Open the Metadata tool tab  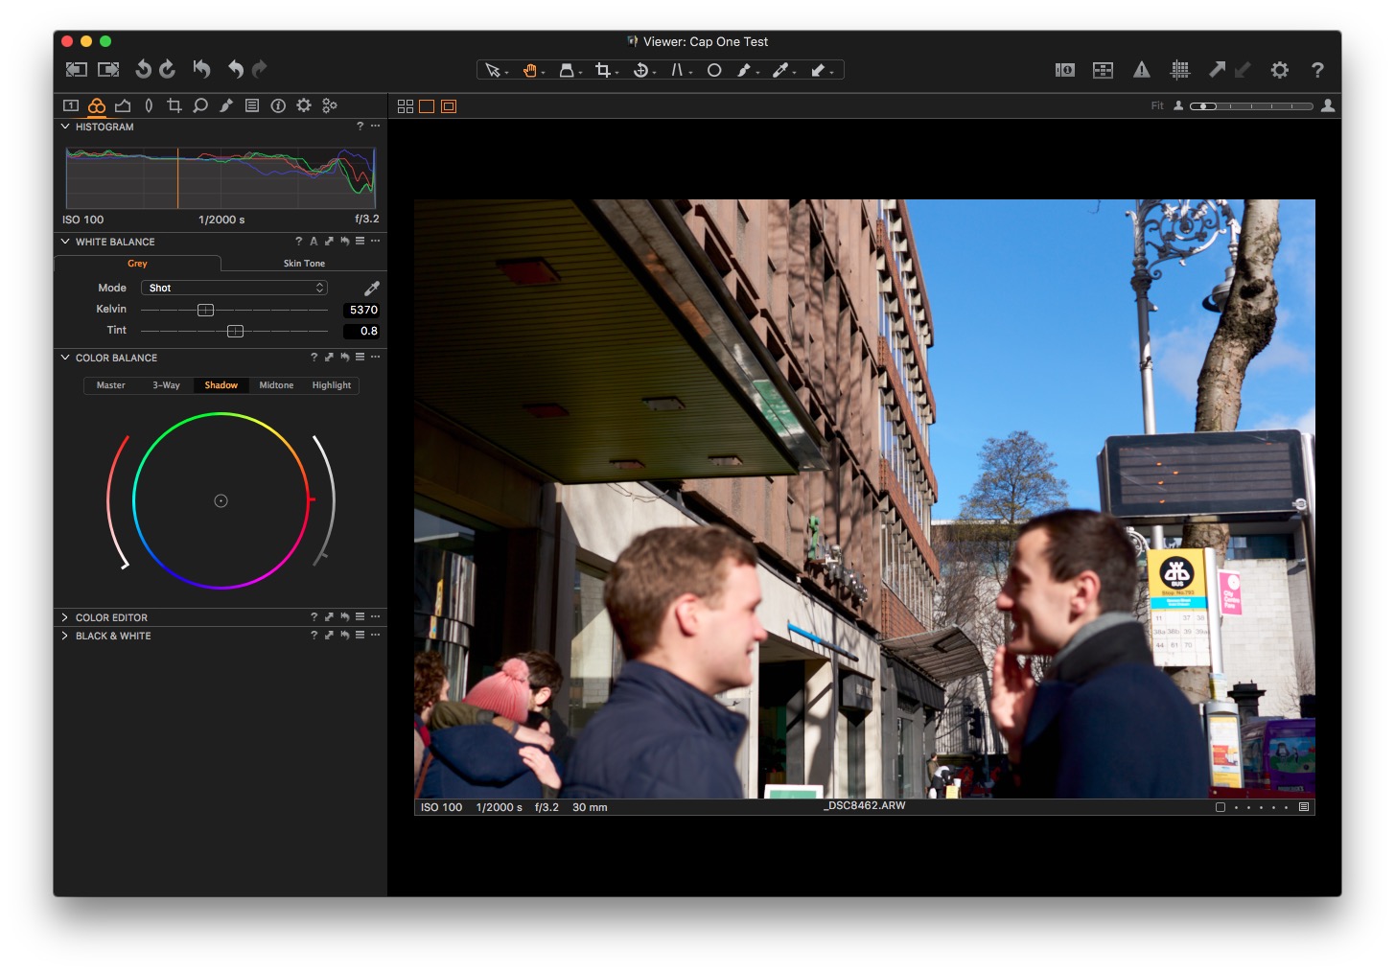coord(252,105)
